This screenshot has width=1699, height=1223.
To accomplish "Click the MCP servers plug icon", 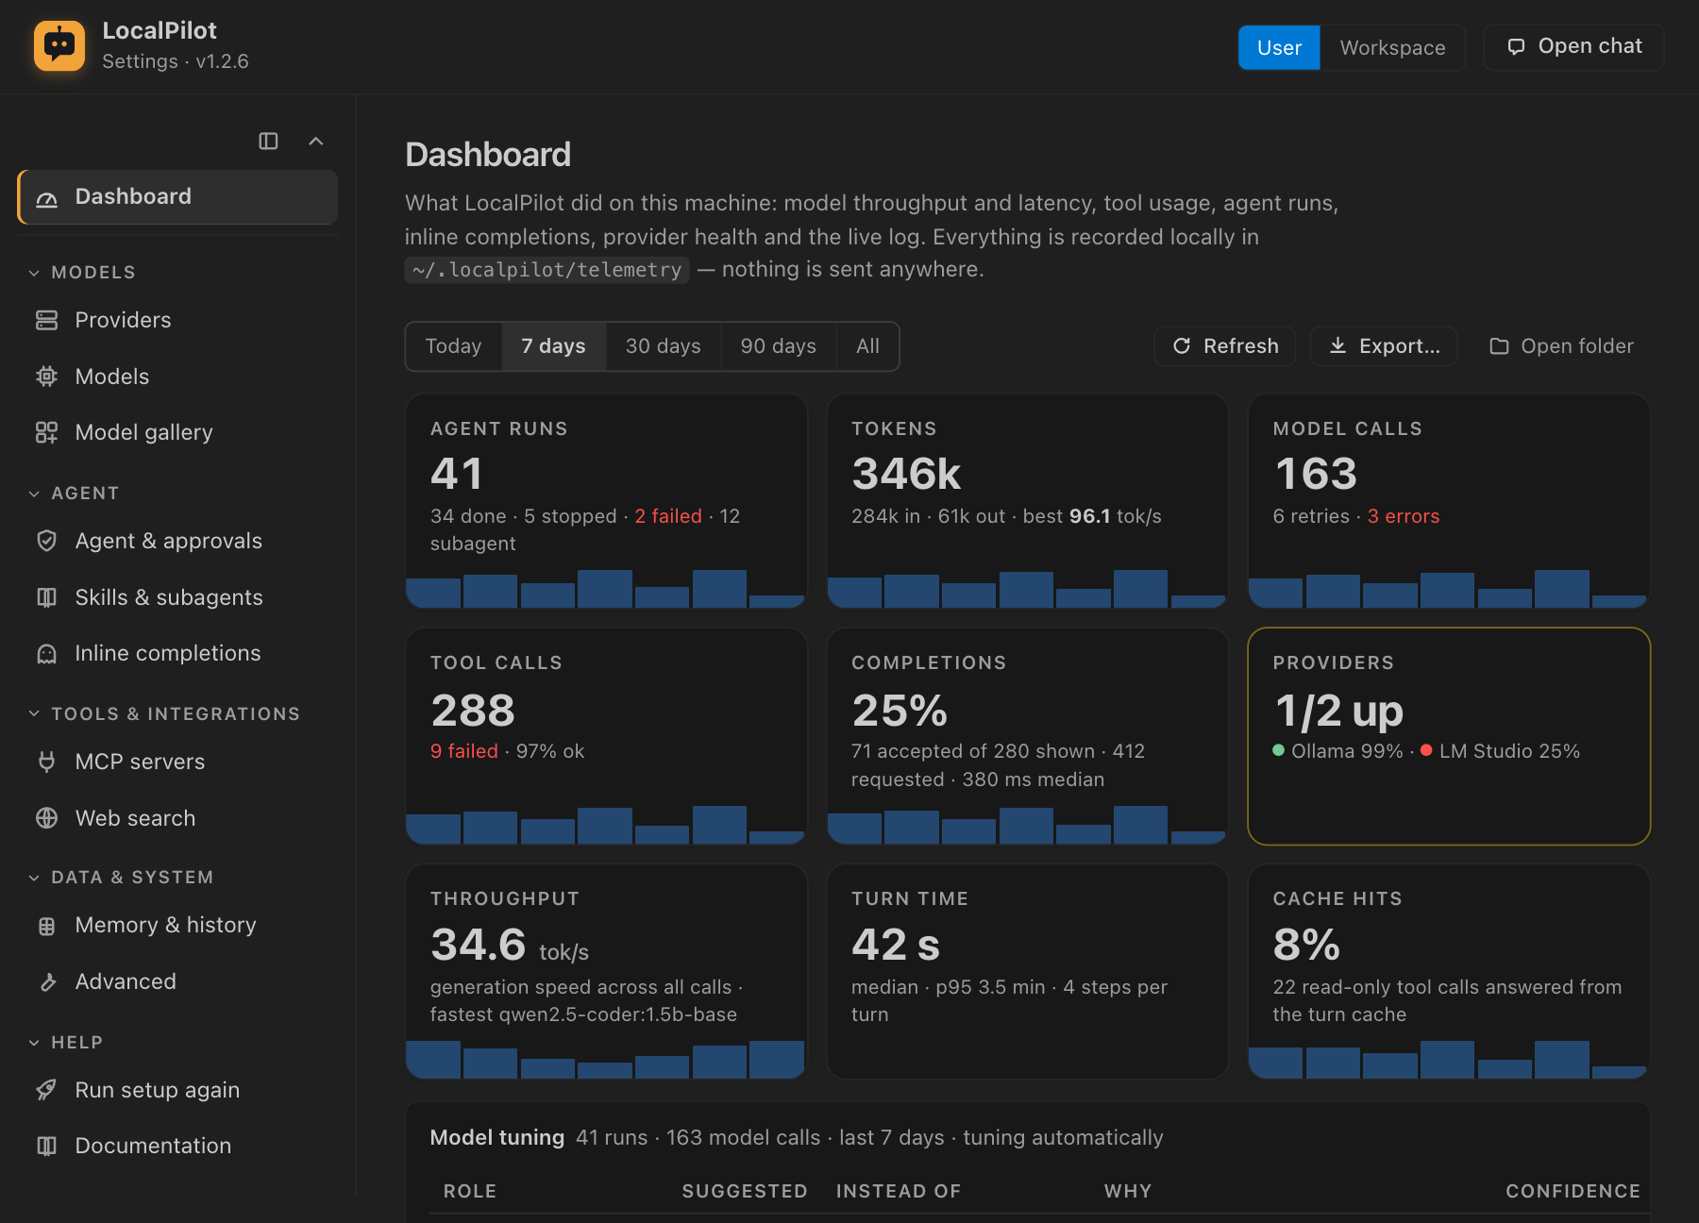I will point(46,762).
